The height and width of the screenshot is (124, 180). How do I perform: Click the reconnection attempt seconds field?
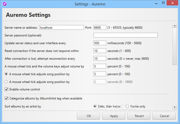(x=100, y=58)
